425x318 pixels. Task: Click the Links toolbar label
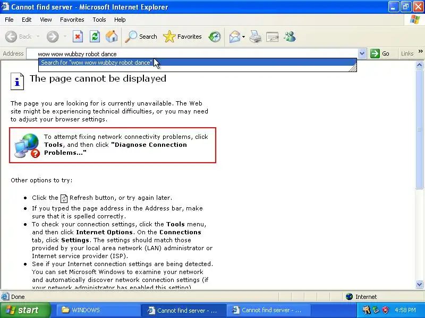407,54
